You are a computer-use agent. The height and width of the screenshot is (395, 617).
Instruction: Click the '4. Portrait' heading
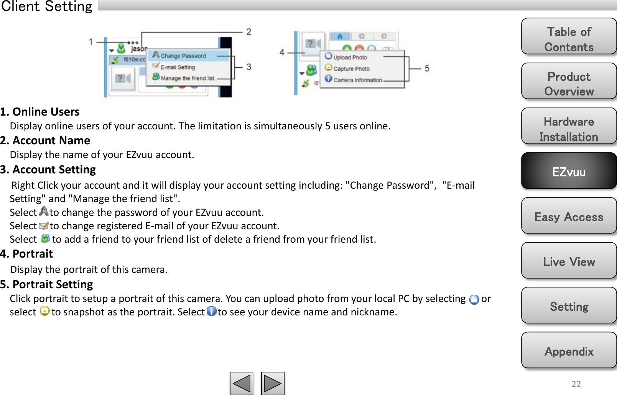point(26,254)
